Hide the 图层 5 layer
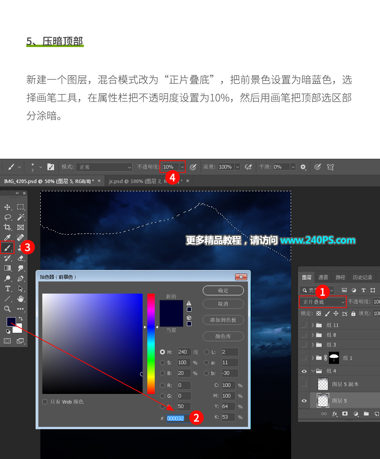380x459 pixels. tap(304, 400)
